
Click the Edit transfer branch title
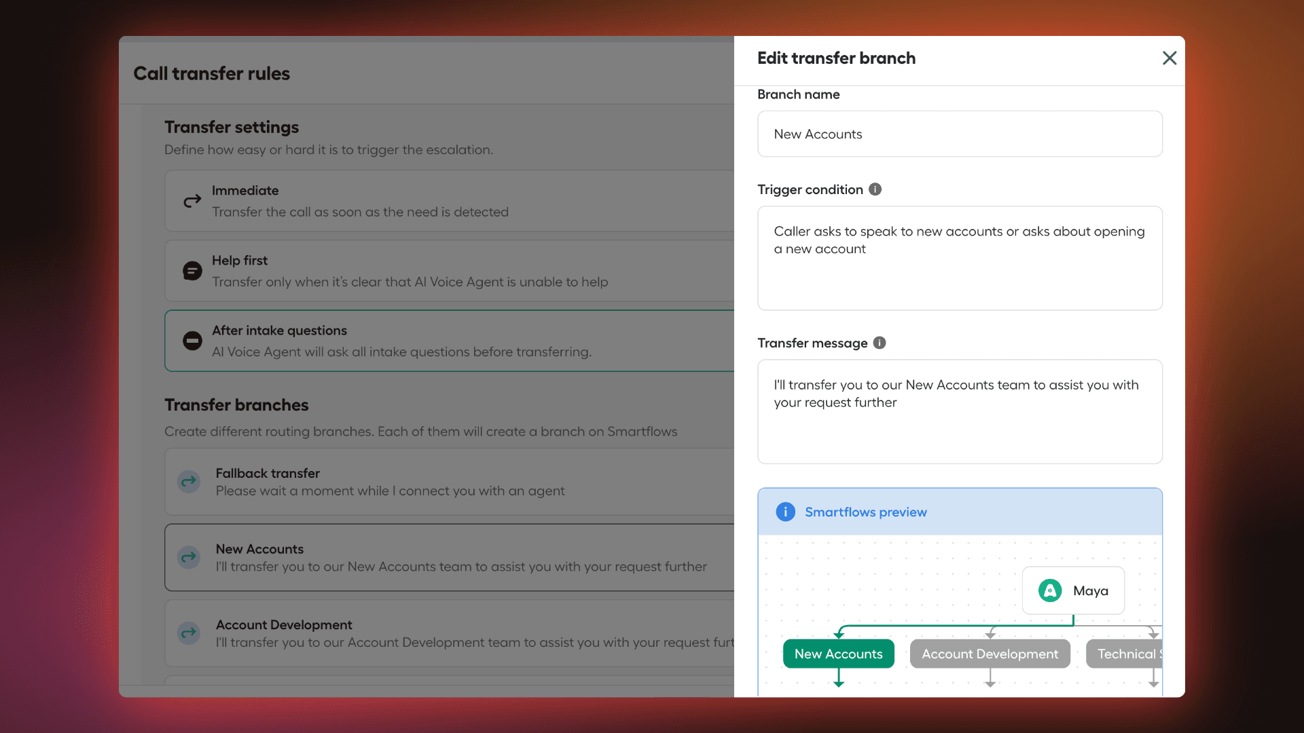[836, 58]
